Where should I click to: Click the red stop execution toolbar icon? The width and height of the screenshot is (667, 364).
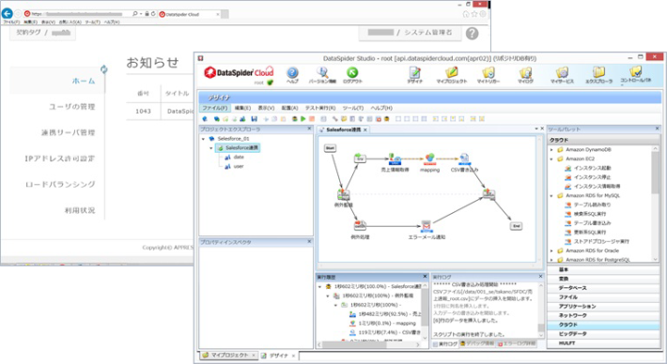pos(312,119)
